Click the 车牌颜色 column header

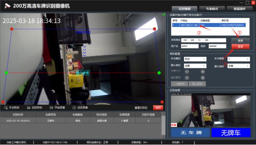point(78,115)
